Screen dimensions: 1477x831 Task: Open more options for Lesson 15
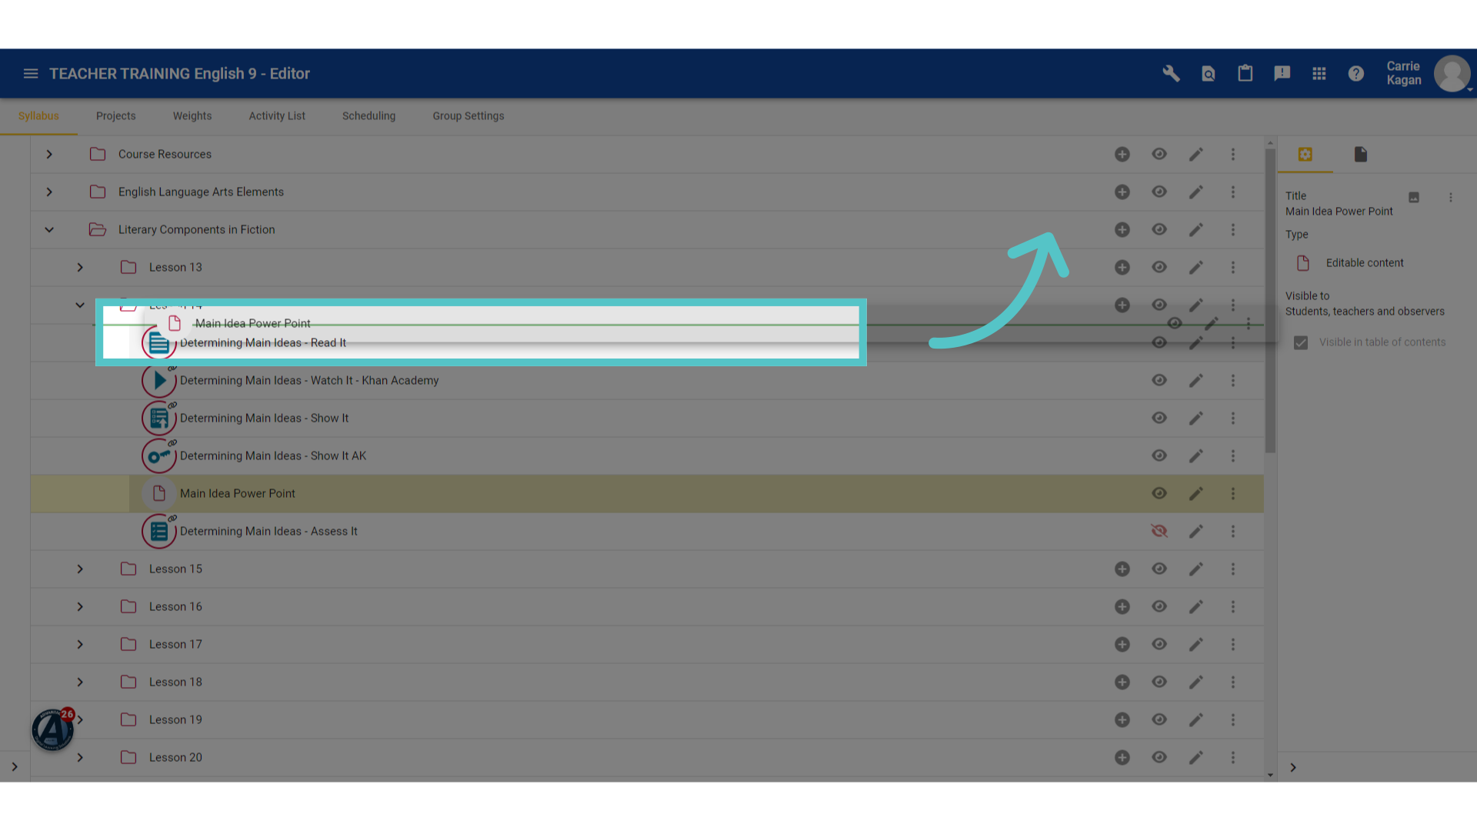click(x=1232, y=569)
